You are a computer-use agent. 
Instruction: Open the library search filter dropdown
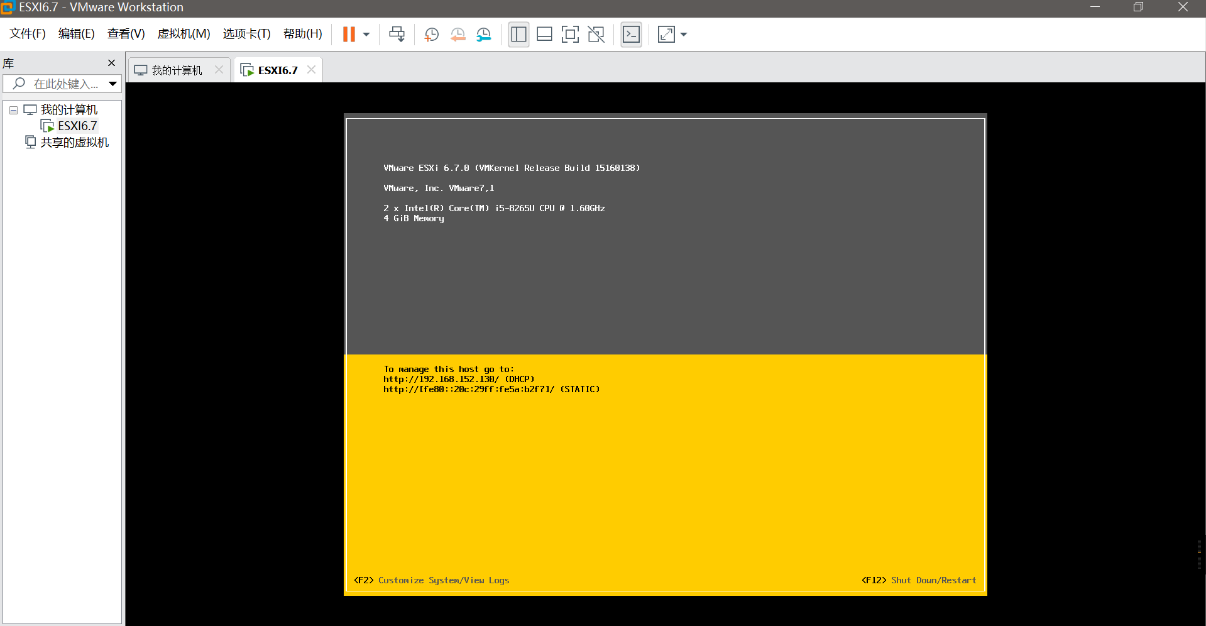(x=112, y=84)
